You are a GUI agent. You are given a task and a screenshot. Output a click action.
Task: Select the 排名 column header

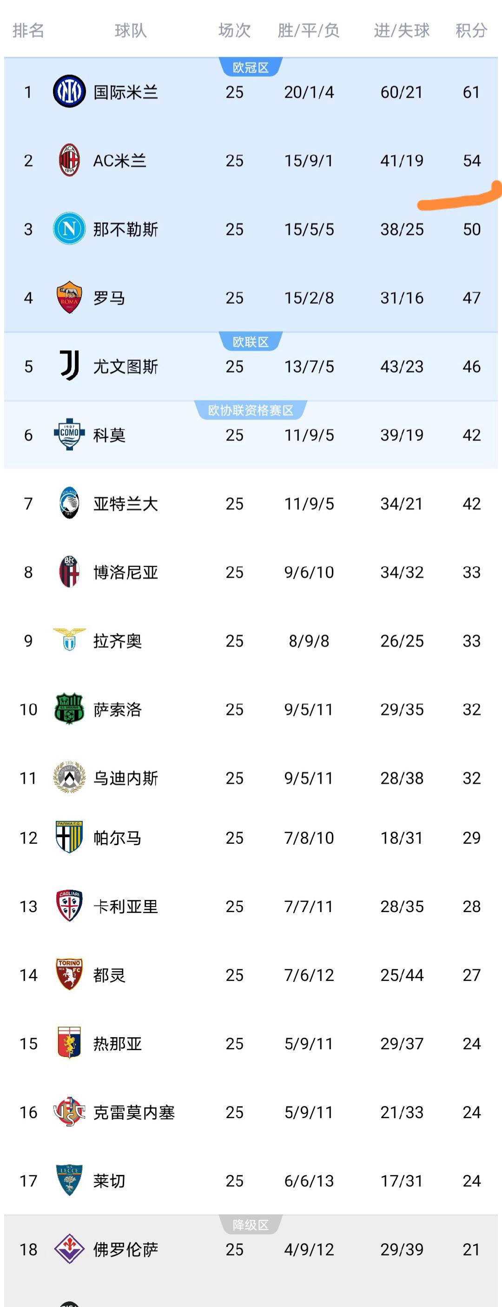point(28,31)
